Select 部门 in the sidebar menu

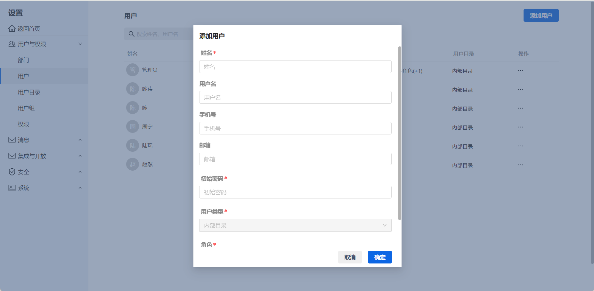pyautogui.click(x=23, y=60)
